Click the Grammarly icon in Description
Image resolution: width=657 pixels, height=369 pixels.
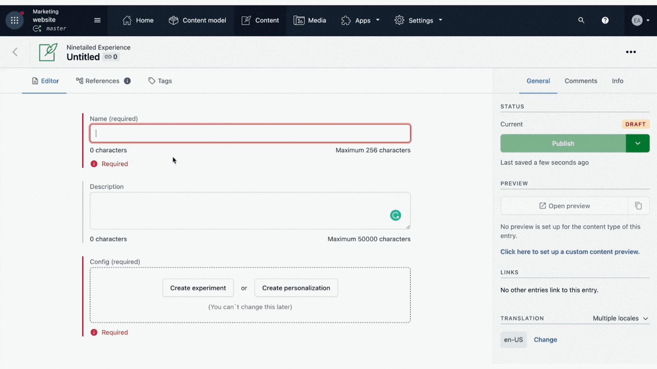[395, 215]
